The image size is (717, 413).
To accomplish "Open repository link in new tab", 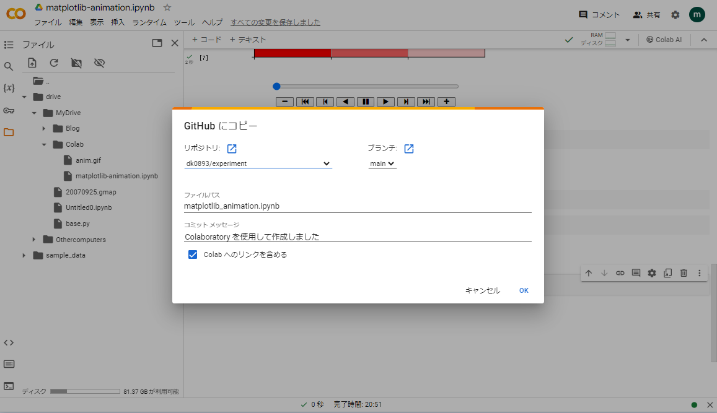I will click(x=232, y=149).
